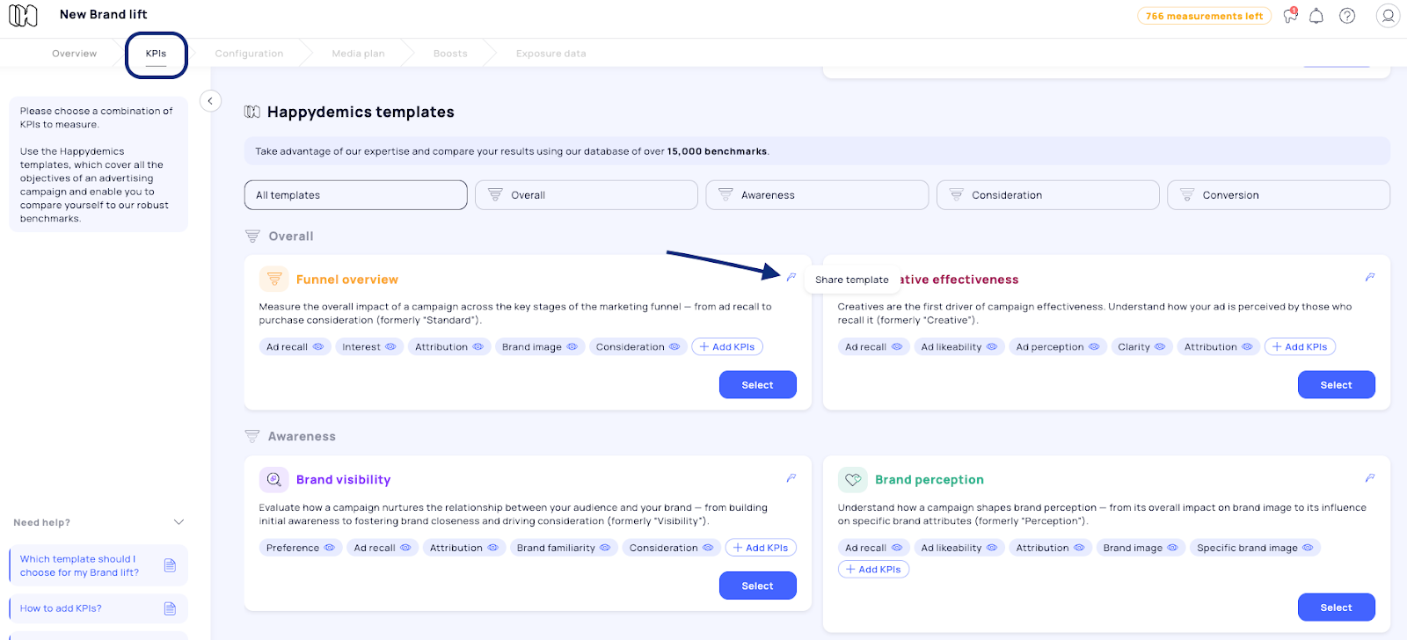1407x640 pixels.
Task: Share the Brand visibility template
Action: click(x=791, y=478)
